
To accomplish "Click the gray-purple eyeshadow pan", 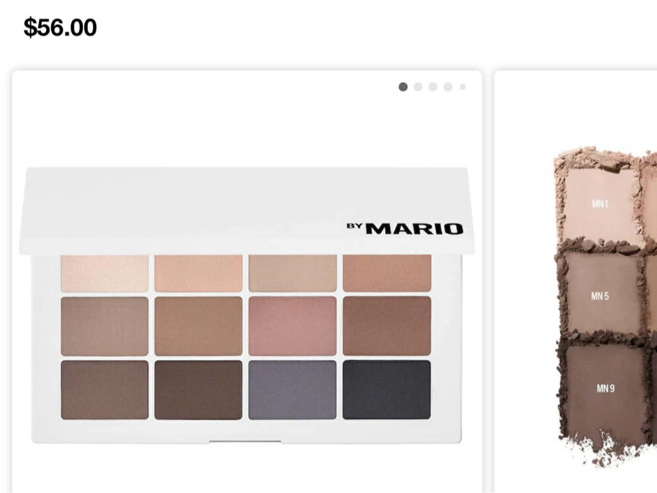I will (x=293, y=390).
